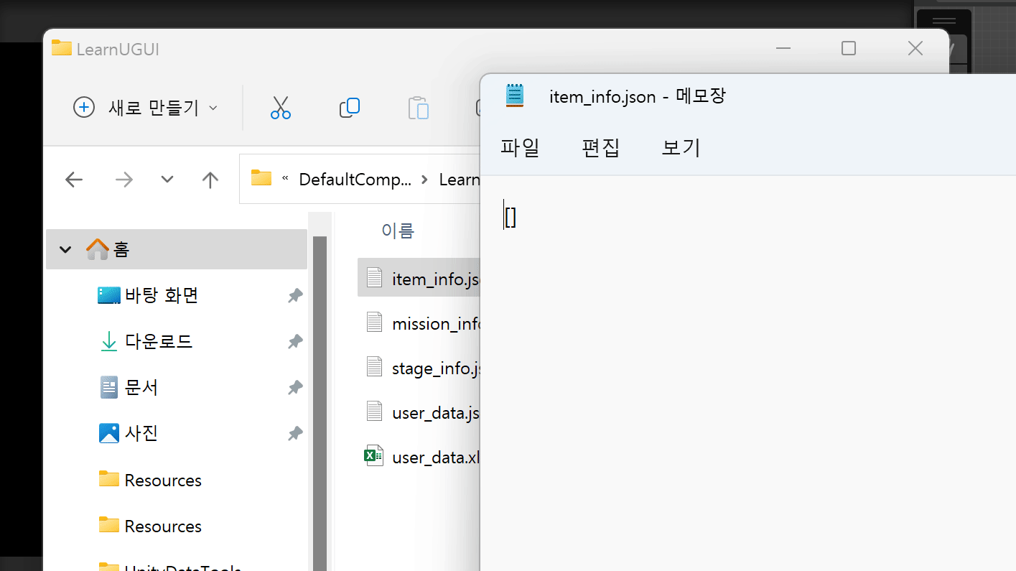Collapse the 홈 tree node chevron
The width and height of the screenshot is (1016, 571).
click(x=66, y=249)
